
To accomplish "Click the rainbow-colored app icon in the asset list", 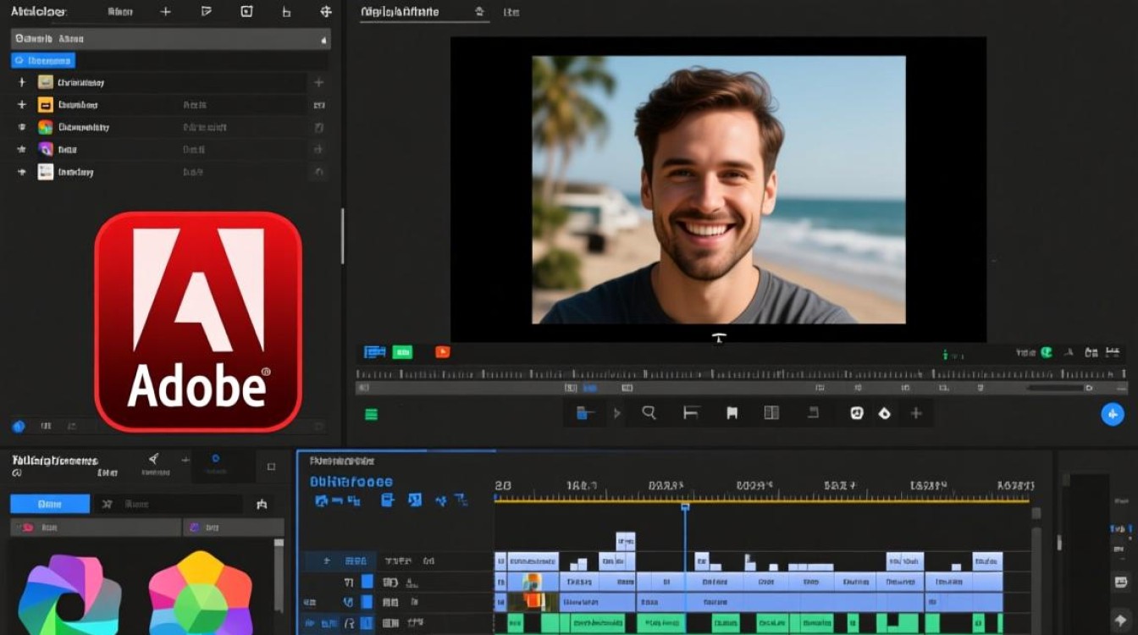I will tap(45, 127).
